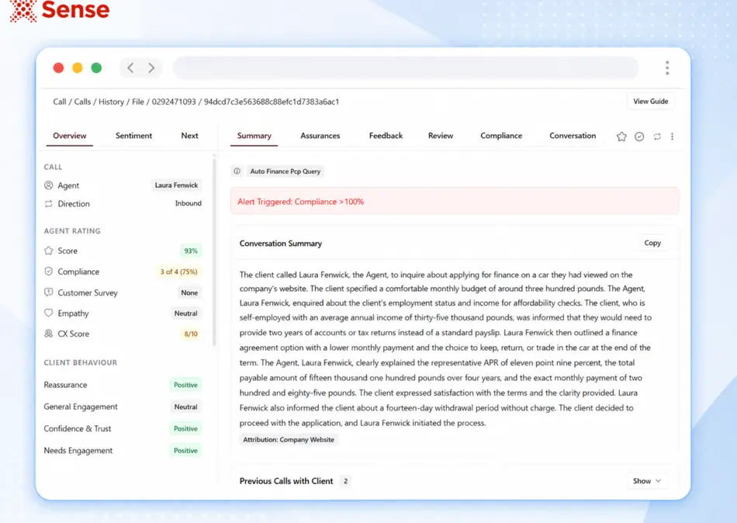Click the left panel scrollbar
The image size is (737, 523).
[x=215, y=251]
